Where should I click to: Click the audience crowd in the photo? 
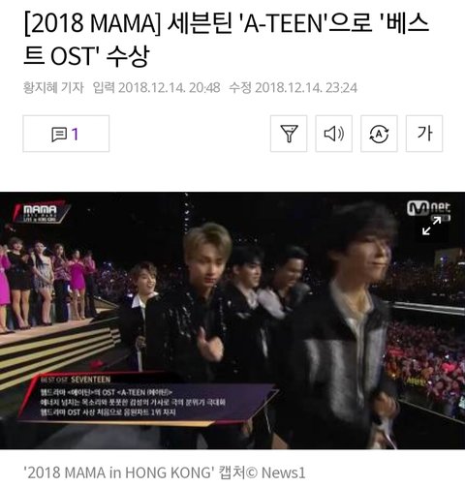coord(426,365)
